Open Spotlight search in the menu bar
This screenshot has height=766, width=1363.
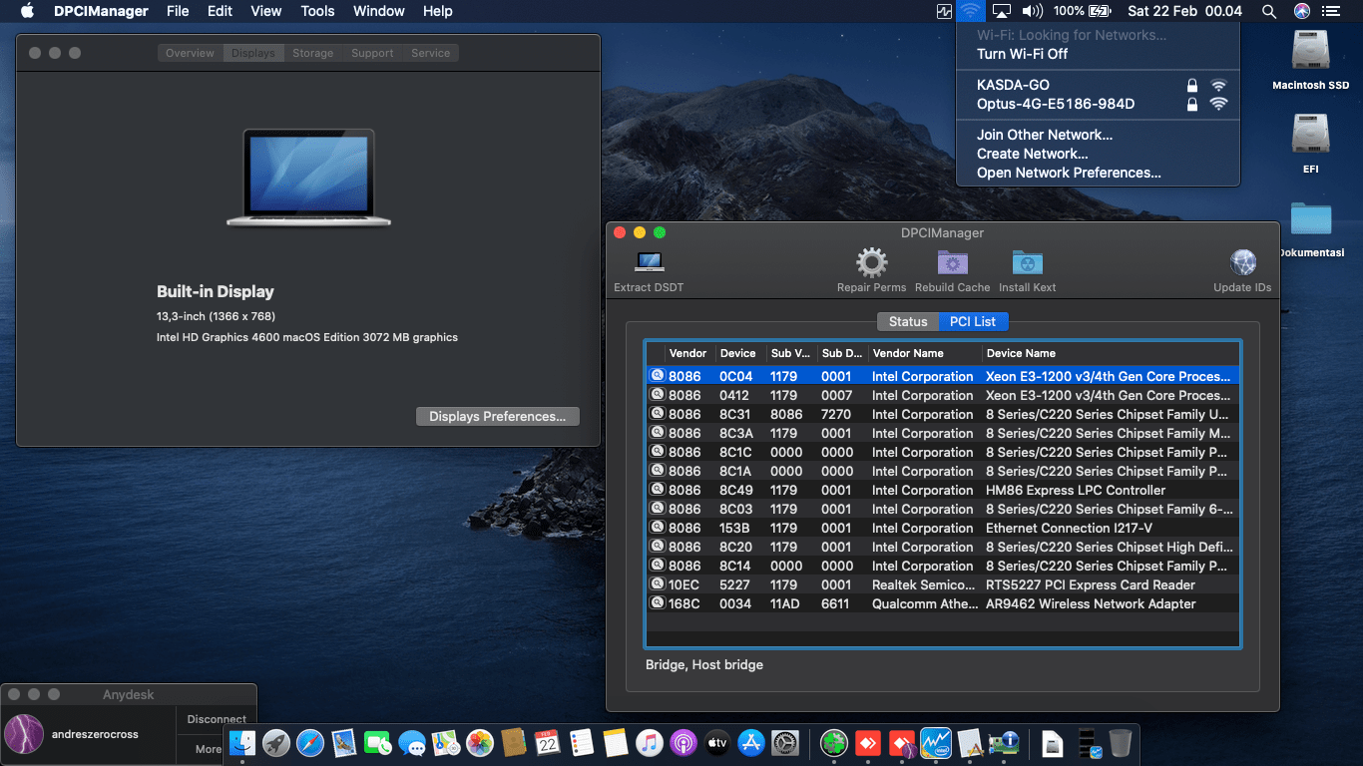point(1269,11)
